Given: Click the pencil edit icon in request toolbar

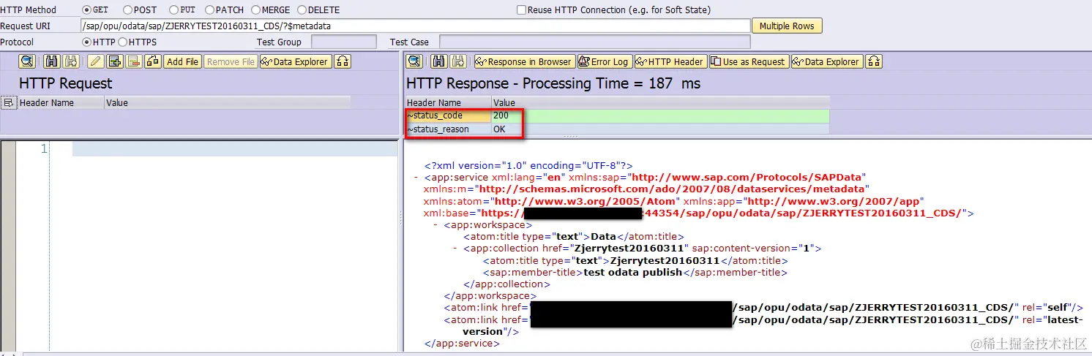Looking at the screenshot, I should coord(95,61).
